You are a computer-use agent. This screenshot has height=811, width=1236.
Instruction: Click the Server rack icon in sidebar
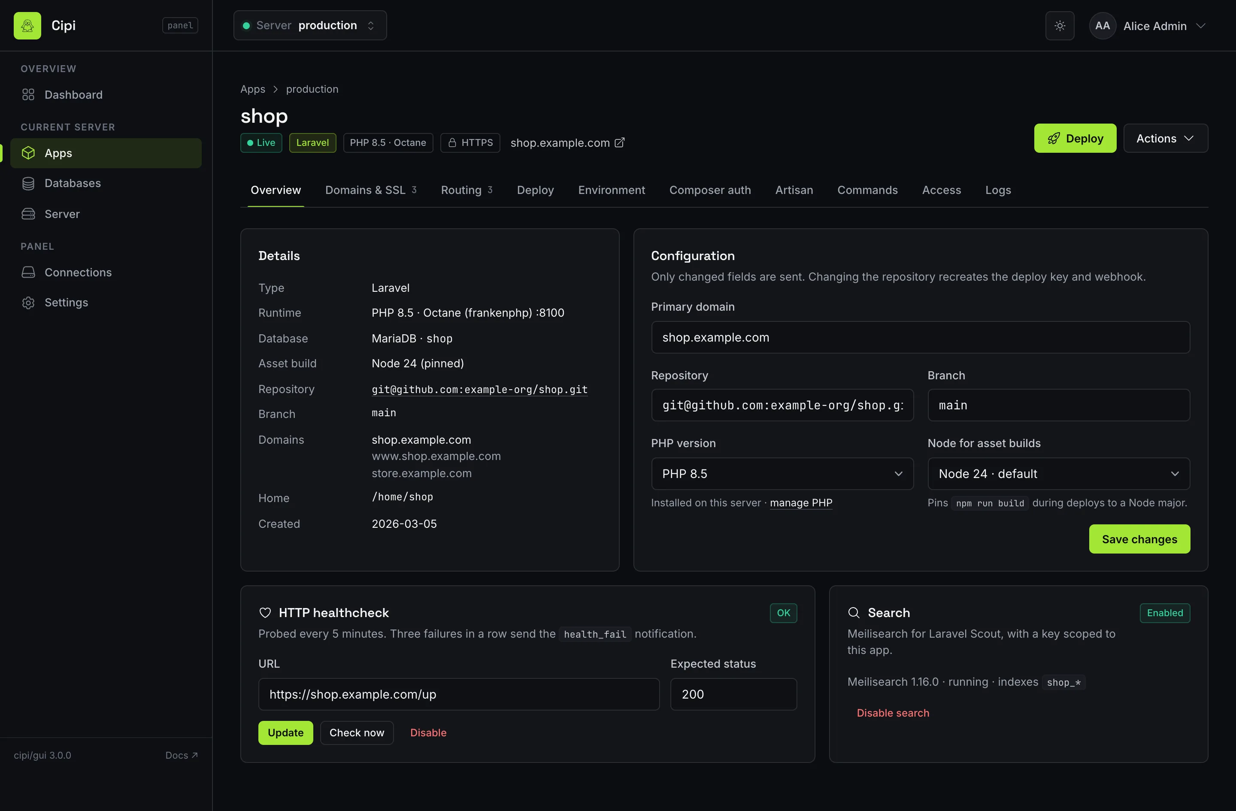click(x=28, y=214)
